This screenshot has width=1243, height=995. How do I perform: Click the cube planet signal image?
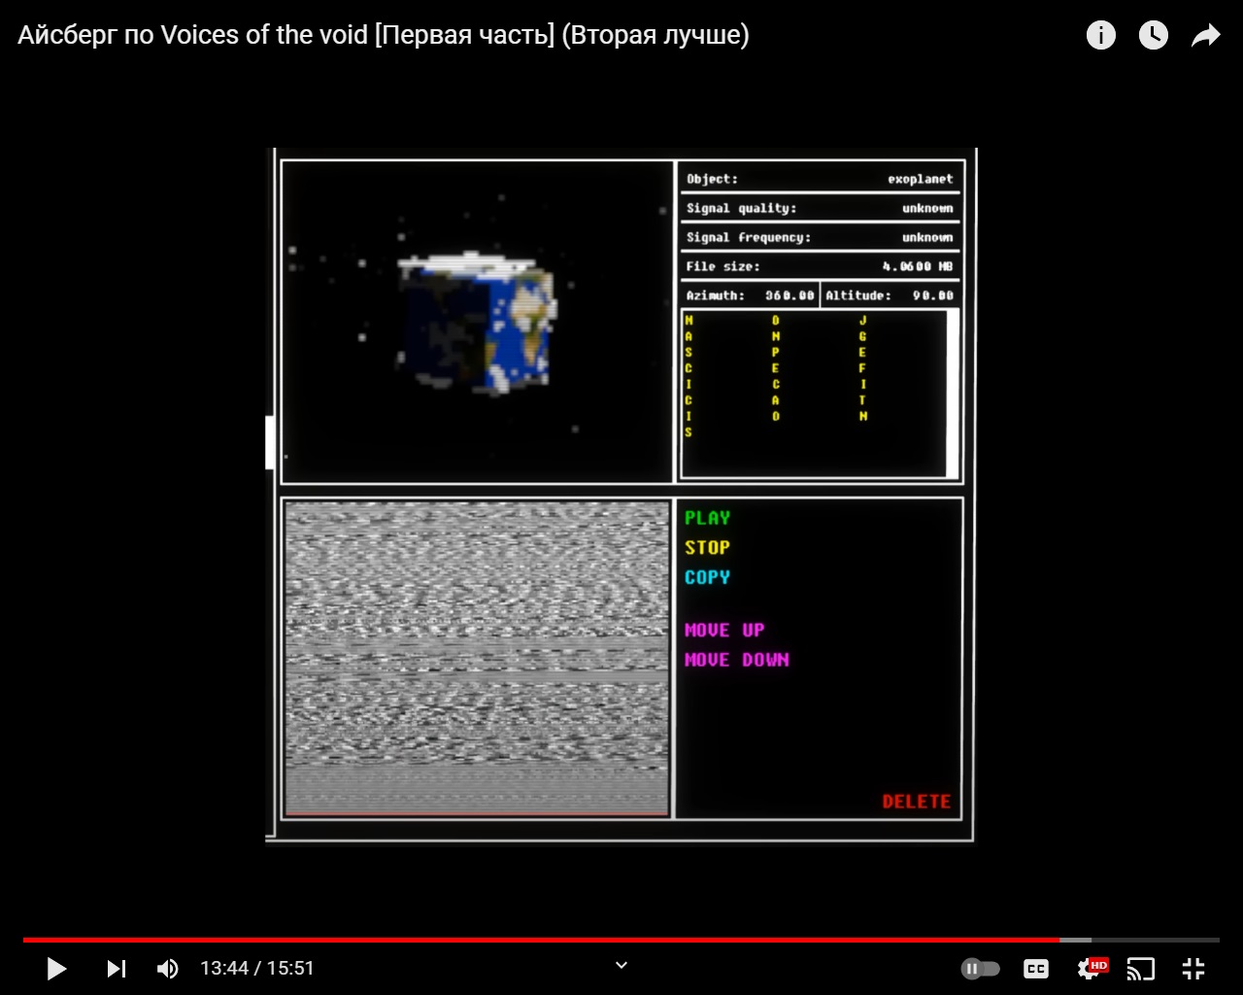[476, 323]
